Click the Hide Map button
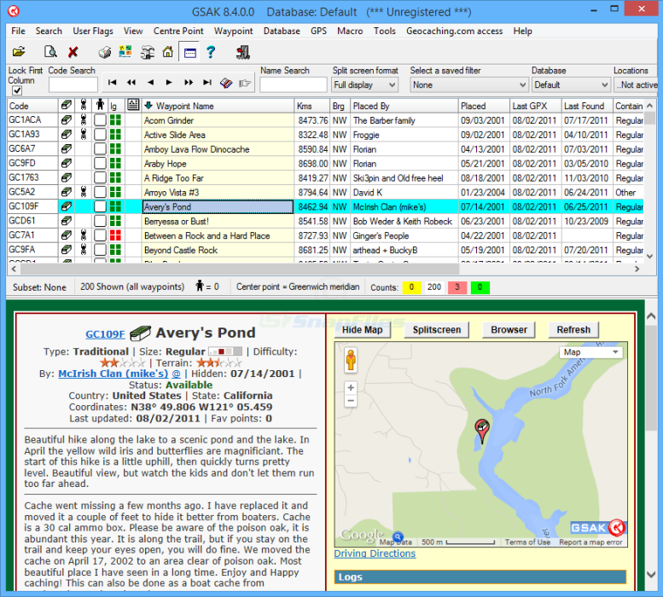Viewport: 663px width, 597px height. pos(362,330)
